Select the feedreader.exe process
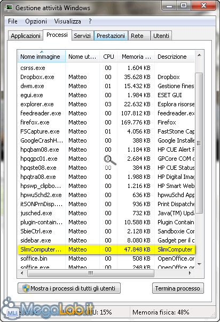This screenshot has height=322, width=220. click(x=106, y=113)
